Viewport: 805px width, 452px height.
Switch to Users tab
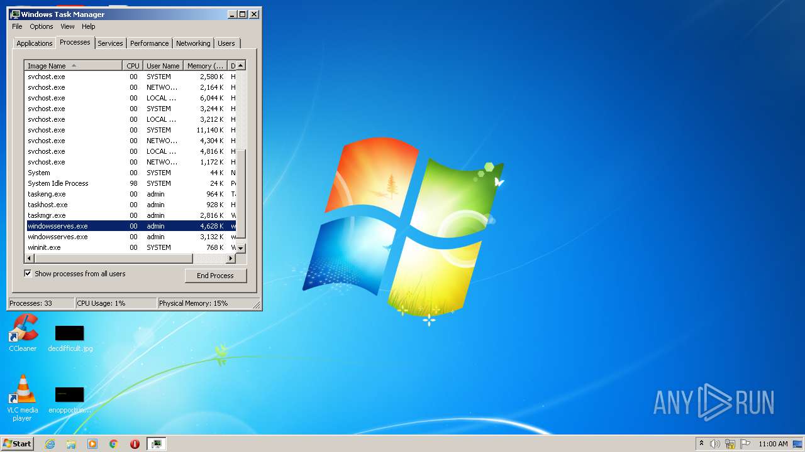point(226,43)
